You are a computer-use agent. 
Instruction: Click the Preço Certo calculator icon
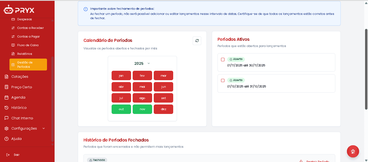click(x=6, y=87)
